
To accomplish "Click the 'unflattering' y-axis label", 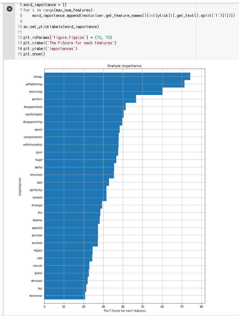I will [34, 84].
